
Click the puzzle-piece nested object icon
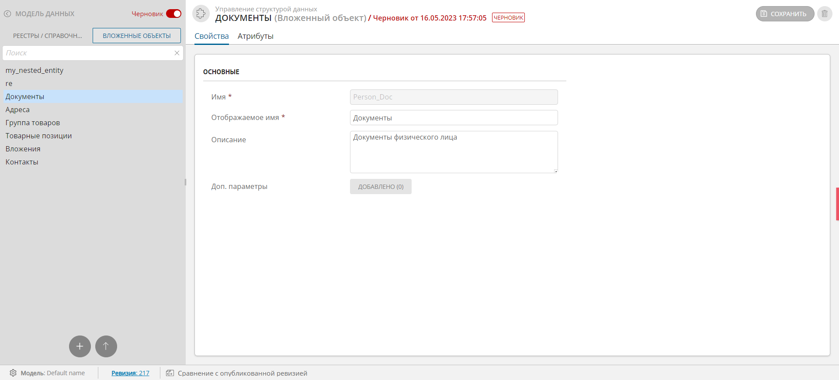201,14
